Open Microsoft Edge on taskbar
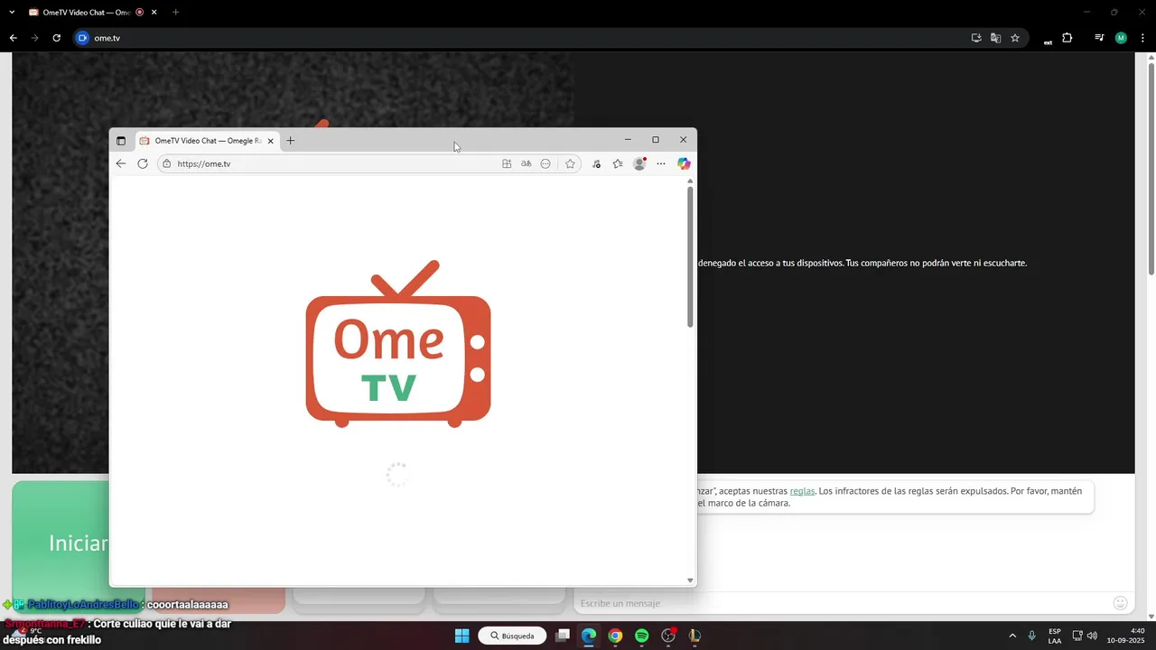 (589, 636)
